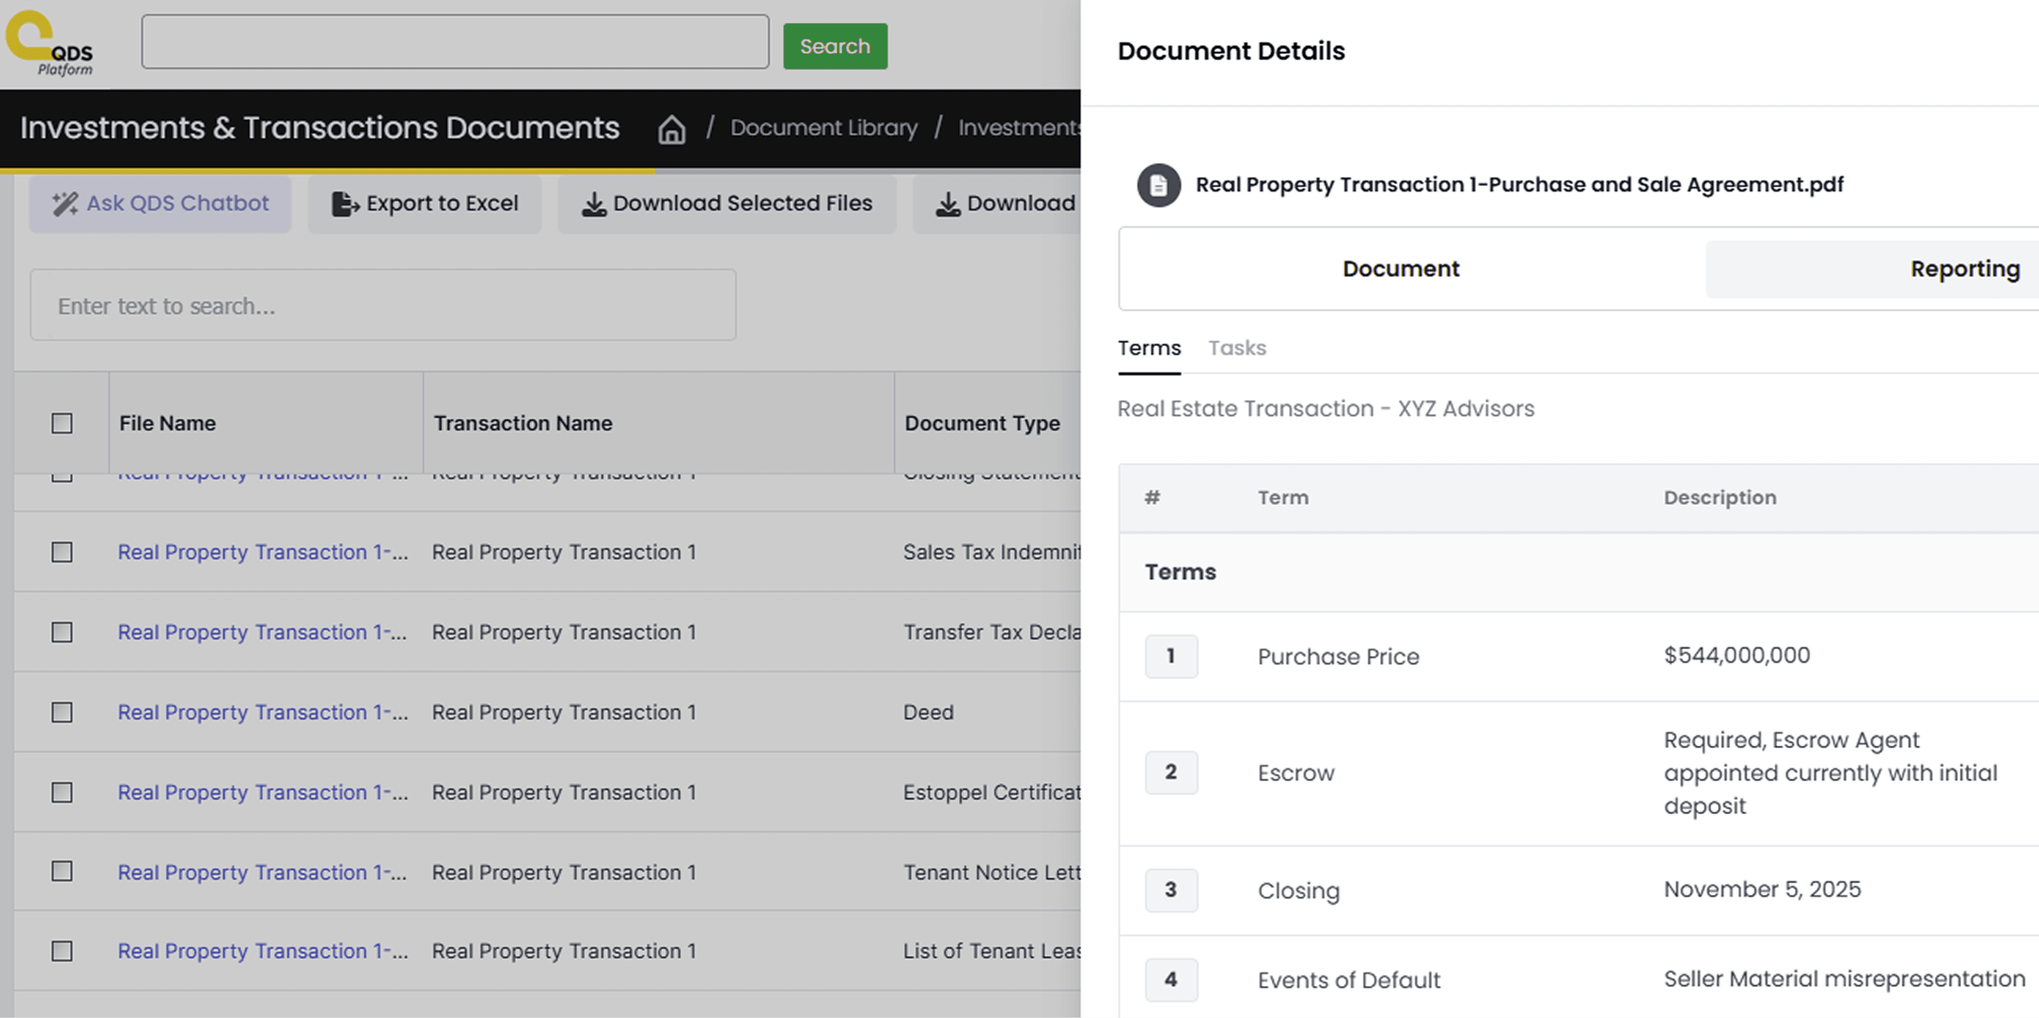Open Document Library breadcrumb link
The image size is (2039, 1018).
[823, 128]
